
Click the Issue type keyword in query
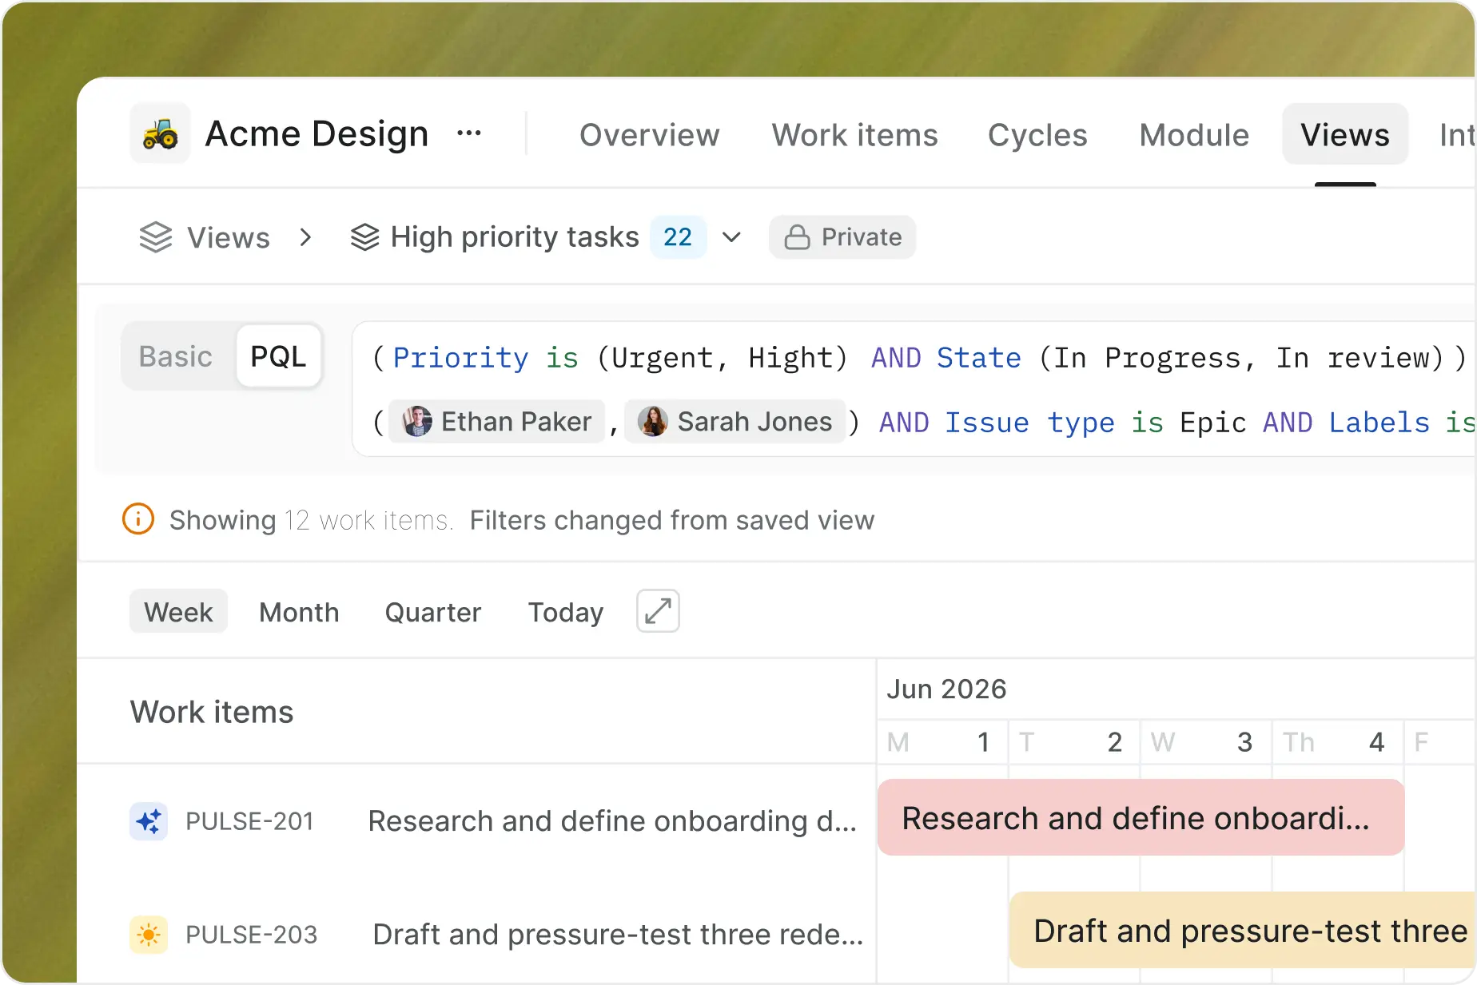pos(1029,423)
